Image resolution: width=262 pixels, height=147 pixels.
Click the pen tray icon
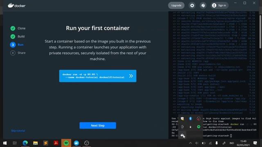(x=224, y=143)
